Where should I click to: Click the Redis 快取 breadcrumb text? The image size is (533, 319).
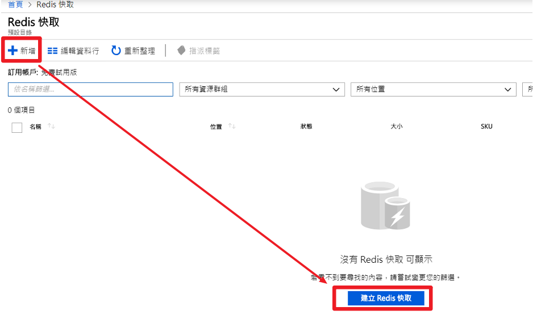coord(55,5)
